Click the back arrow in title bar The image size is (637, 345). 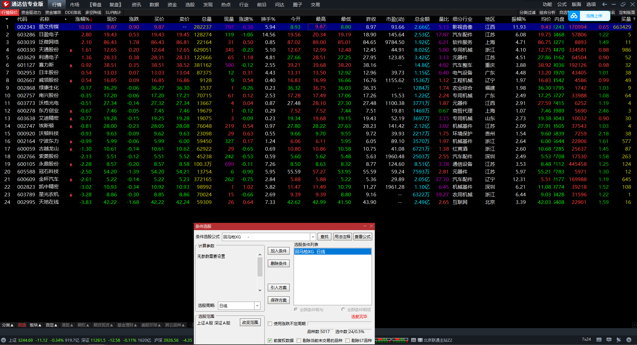pyautogui.click(x=604, y=4)
